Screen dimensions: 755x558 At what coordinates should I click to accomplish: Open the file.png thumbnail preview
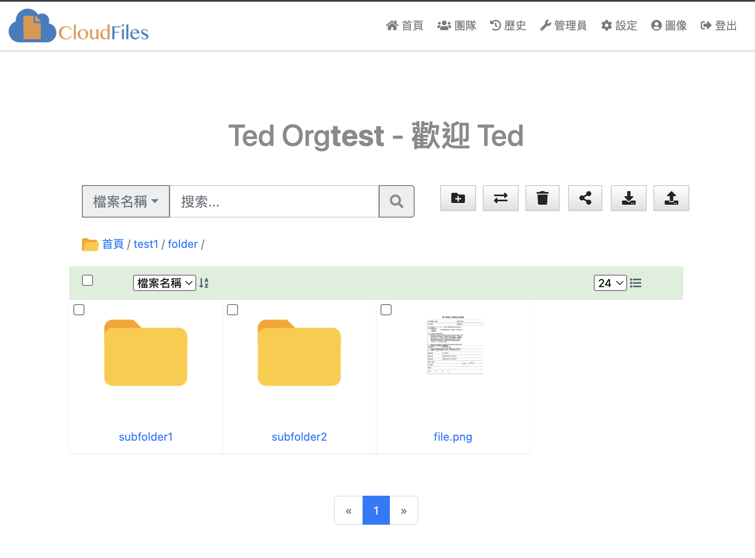pyautogui.click(x=455, y=345)
